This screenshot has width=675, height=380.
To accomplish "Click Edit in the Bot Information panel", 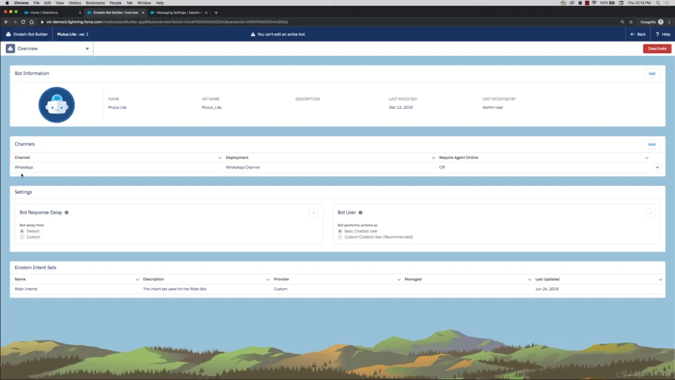I will 652,74.
